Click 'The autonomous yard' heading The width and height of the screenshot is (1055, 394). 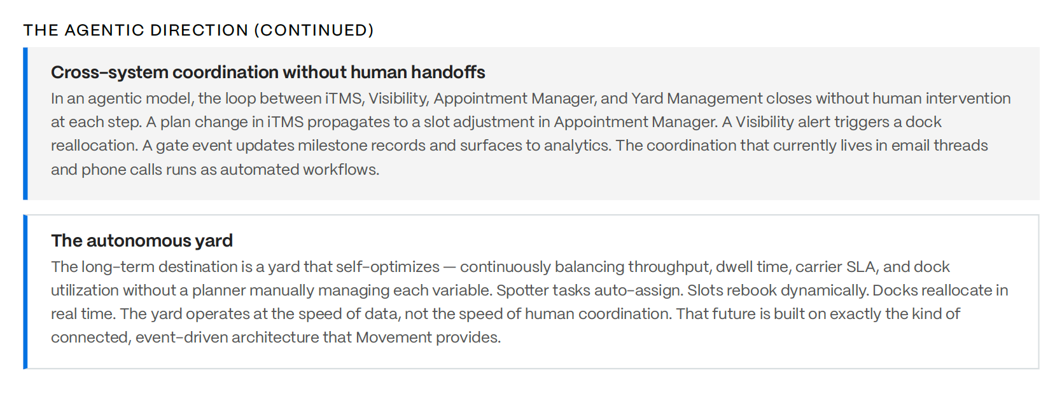pyautogui.click(x=142, y=241)
